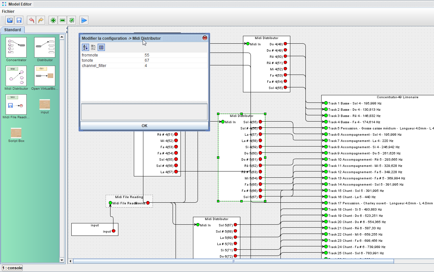Click the open file toolbar icon
The image size is (434, 272).
point(10,20)
